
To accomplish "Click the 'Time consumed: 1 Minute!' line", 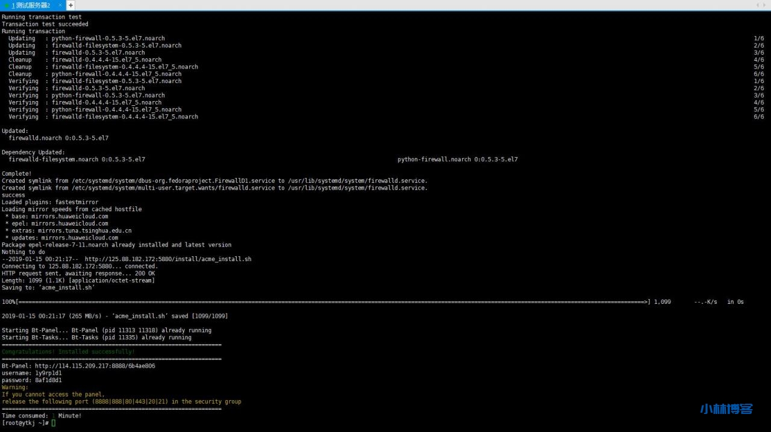I will [x=42, y=416].
